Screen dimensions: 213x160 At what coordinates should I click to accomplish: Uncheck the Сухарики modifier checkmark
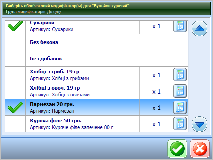click(x=15, y=26)
